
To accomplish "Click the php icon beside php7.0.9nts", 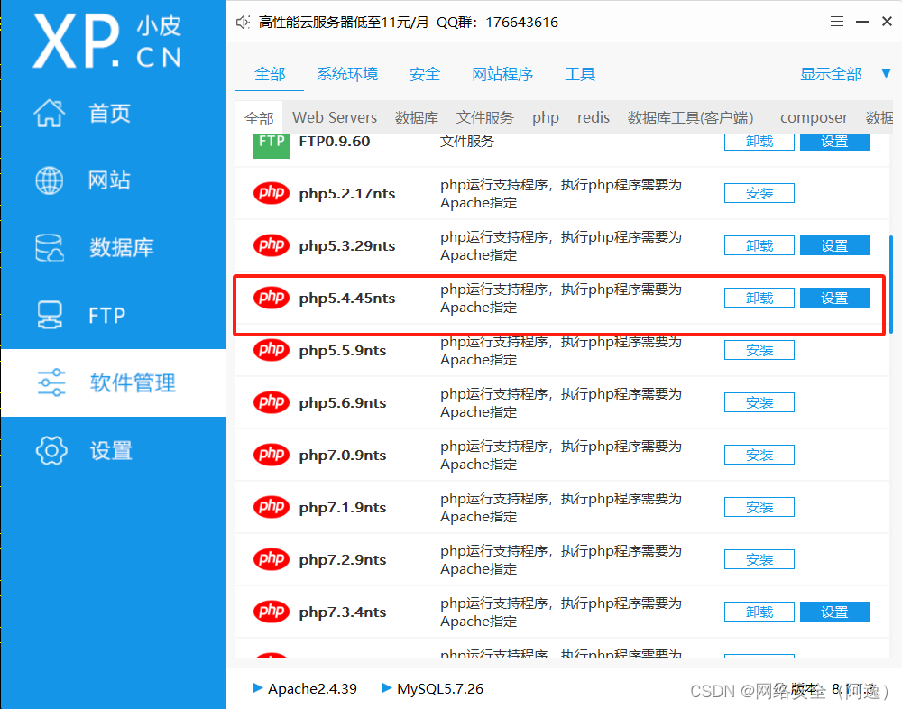I will pyautogui.click(x=272, y=455).
